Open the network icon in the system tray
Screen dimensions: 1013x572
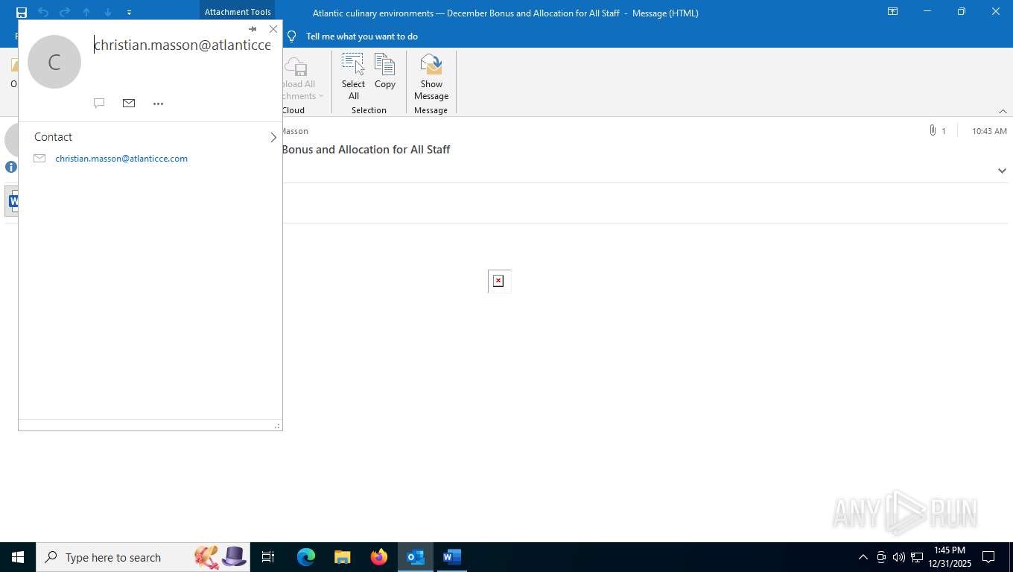(917, 557)
